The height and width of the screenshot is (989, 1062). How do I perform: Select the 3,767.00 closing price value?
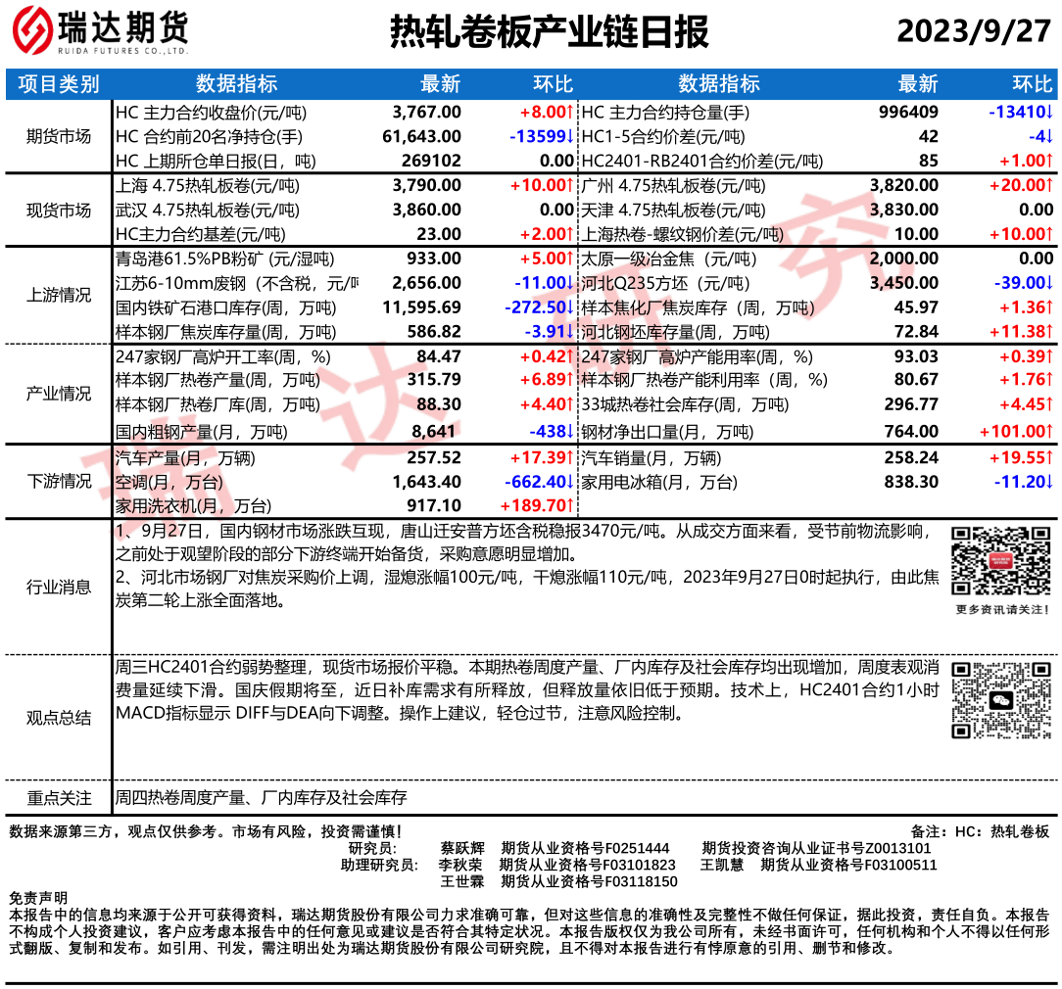click(x=426, y=112)
